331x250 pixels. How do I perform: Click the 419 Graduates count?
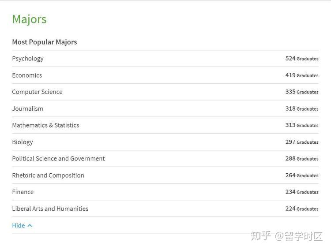click(x=301, y=75)
